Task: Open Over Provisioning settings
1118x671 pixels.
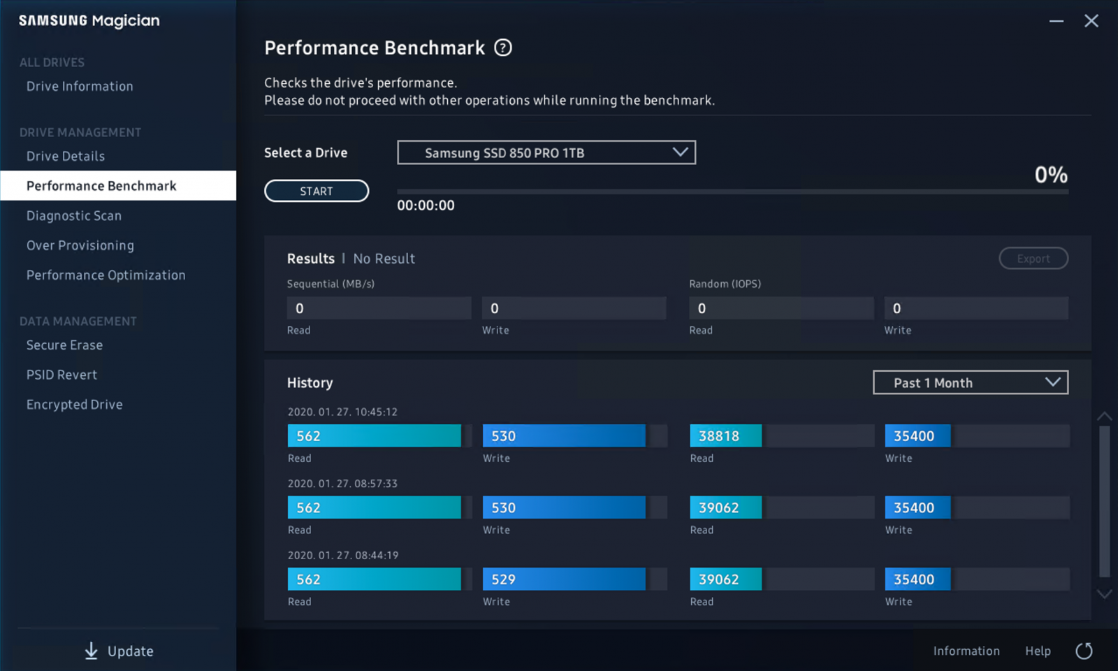Action: click(x=80, y=245)
